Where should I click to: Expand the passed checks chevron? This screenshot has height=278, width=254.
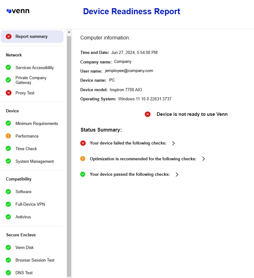pyautogui.click(x=177, y=174)
